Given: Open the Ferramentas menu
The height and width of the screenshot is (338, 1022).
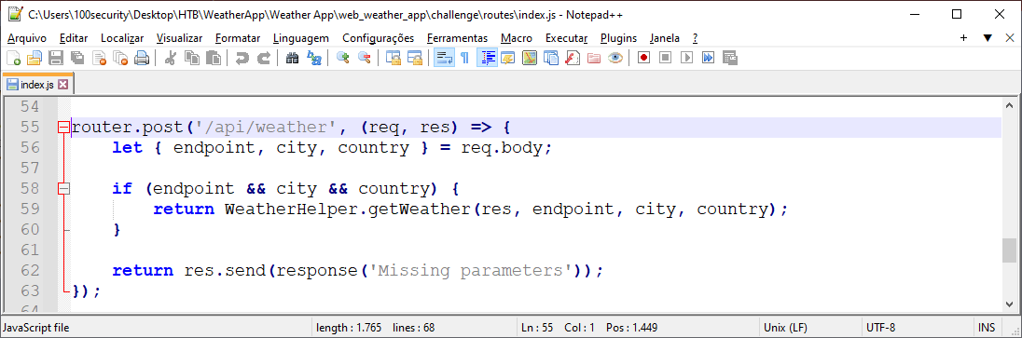Looking at the screenshot, I should point(457,38).
